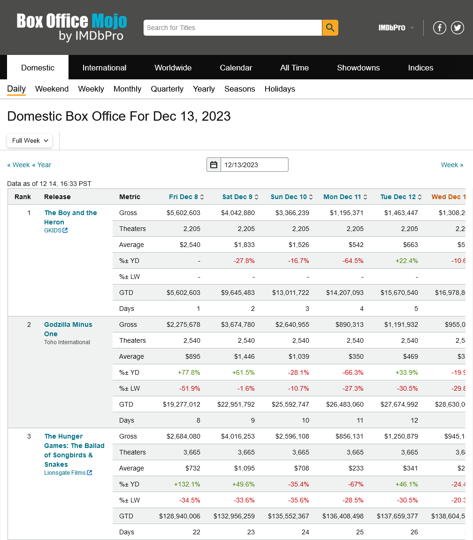Go to previous « Year link
This screenshot has width=473, height=540.
(42, 165)
